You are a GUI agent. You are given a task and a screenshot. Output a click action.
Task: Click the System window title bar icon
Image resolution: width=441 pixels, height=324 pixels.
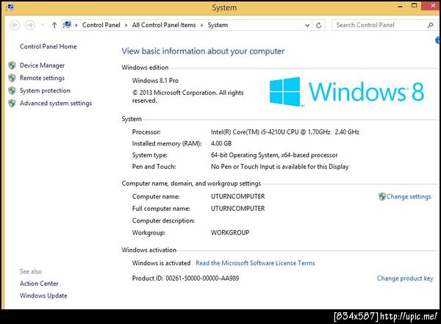[10, 7]
